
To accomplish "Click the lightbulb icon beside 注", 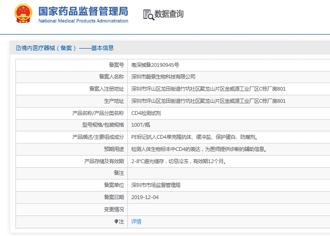I will 116,222.
